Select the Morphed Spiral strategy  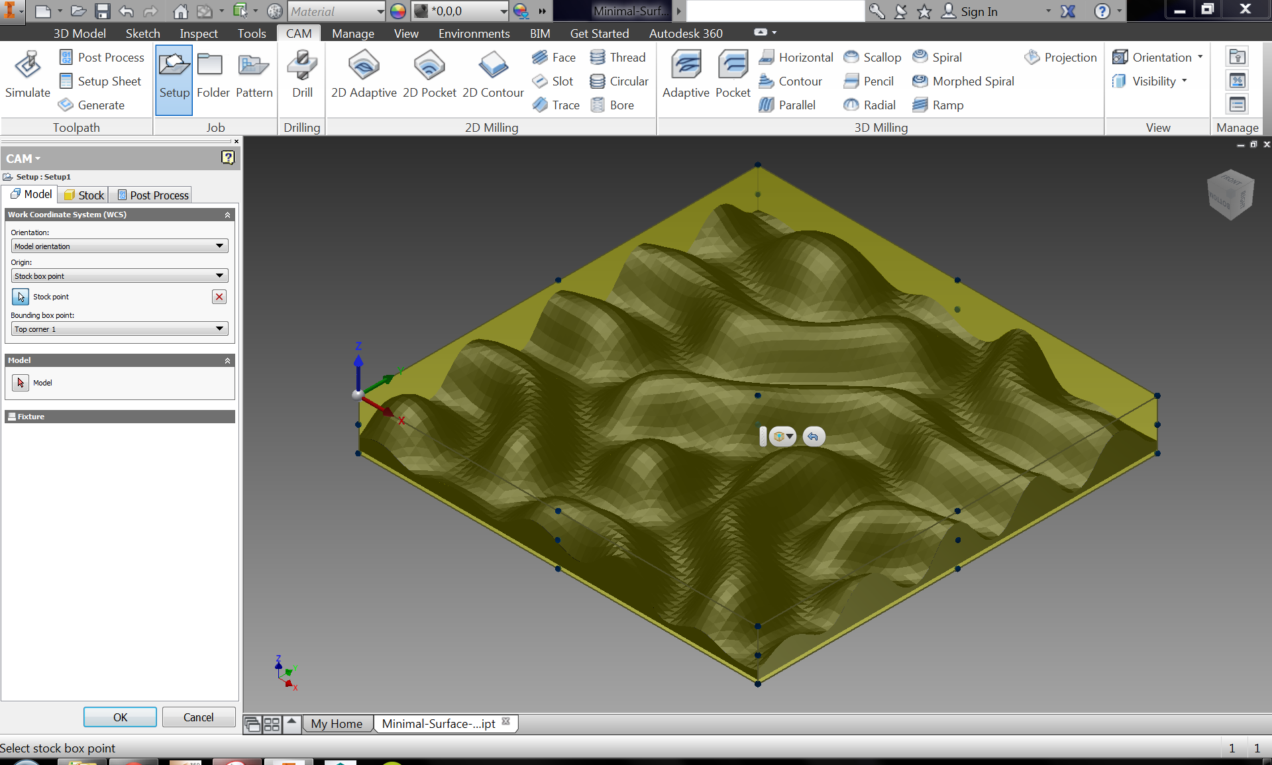click(x=963, y=81)
